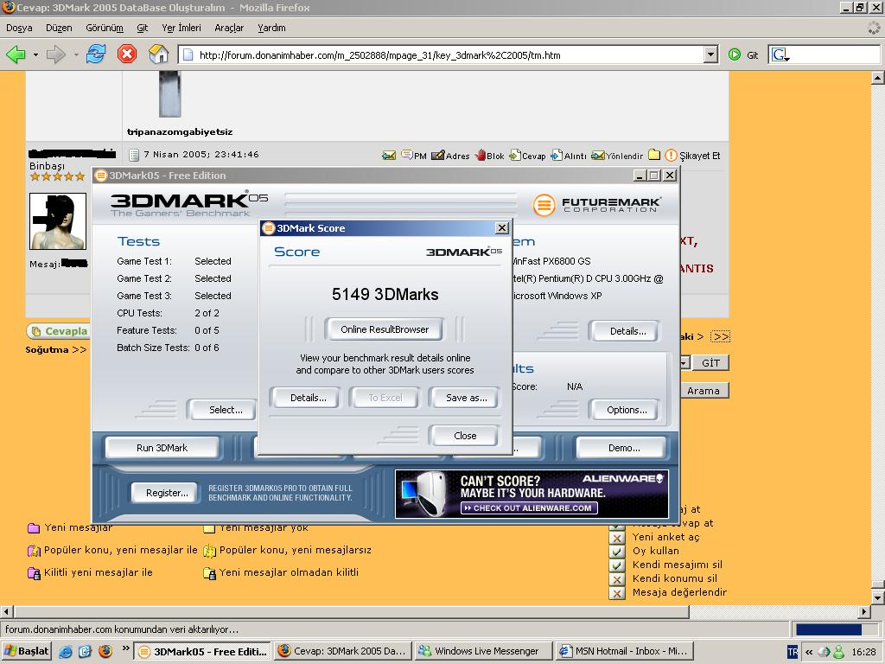885x664 pixels.
Task: Click the forum Arama button
Action: [704, 391]
